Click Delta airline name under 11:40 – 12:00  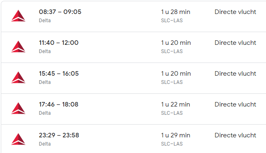tap(45, 51)
